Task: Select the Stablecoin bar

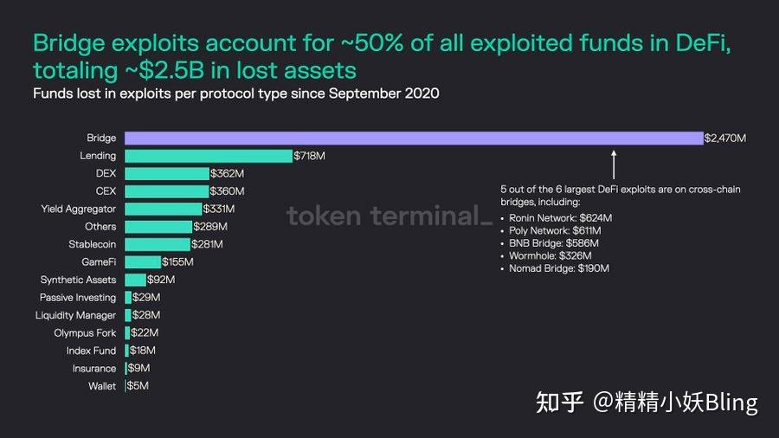Action: [x=157, y=244]
